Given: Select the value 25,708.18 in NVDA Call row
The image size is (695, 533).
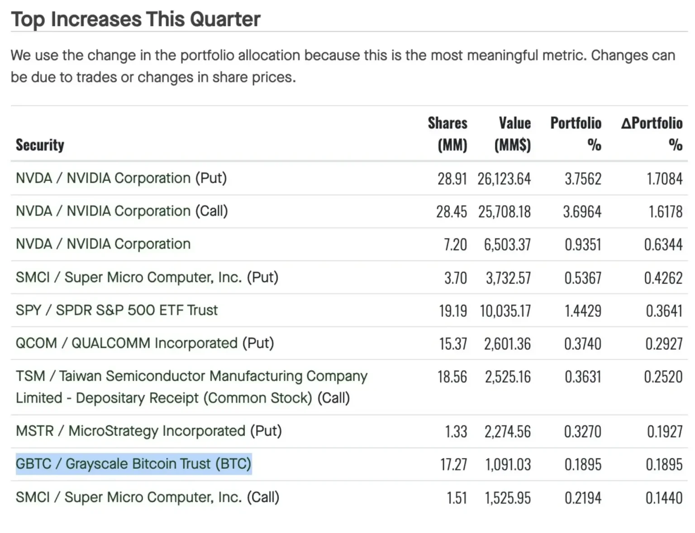Looking at the screenshot, I should point(505,212).
